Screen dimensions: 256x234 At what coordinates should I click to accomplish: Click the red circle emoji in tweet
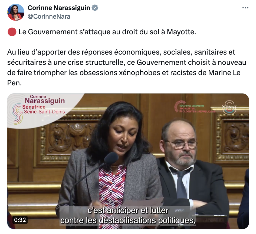pos(12,32)
